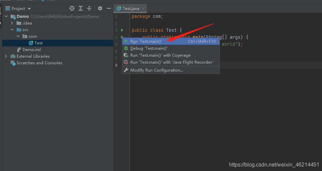Choose Debug 'Test.main()' from the menu

click(171, 48)
